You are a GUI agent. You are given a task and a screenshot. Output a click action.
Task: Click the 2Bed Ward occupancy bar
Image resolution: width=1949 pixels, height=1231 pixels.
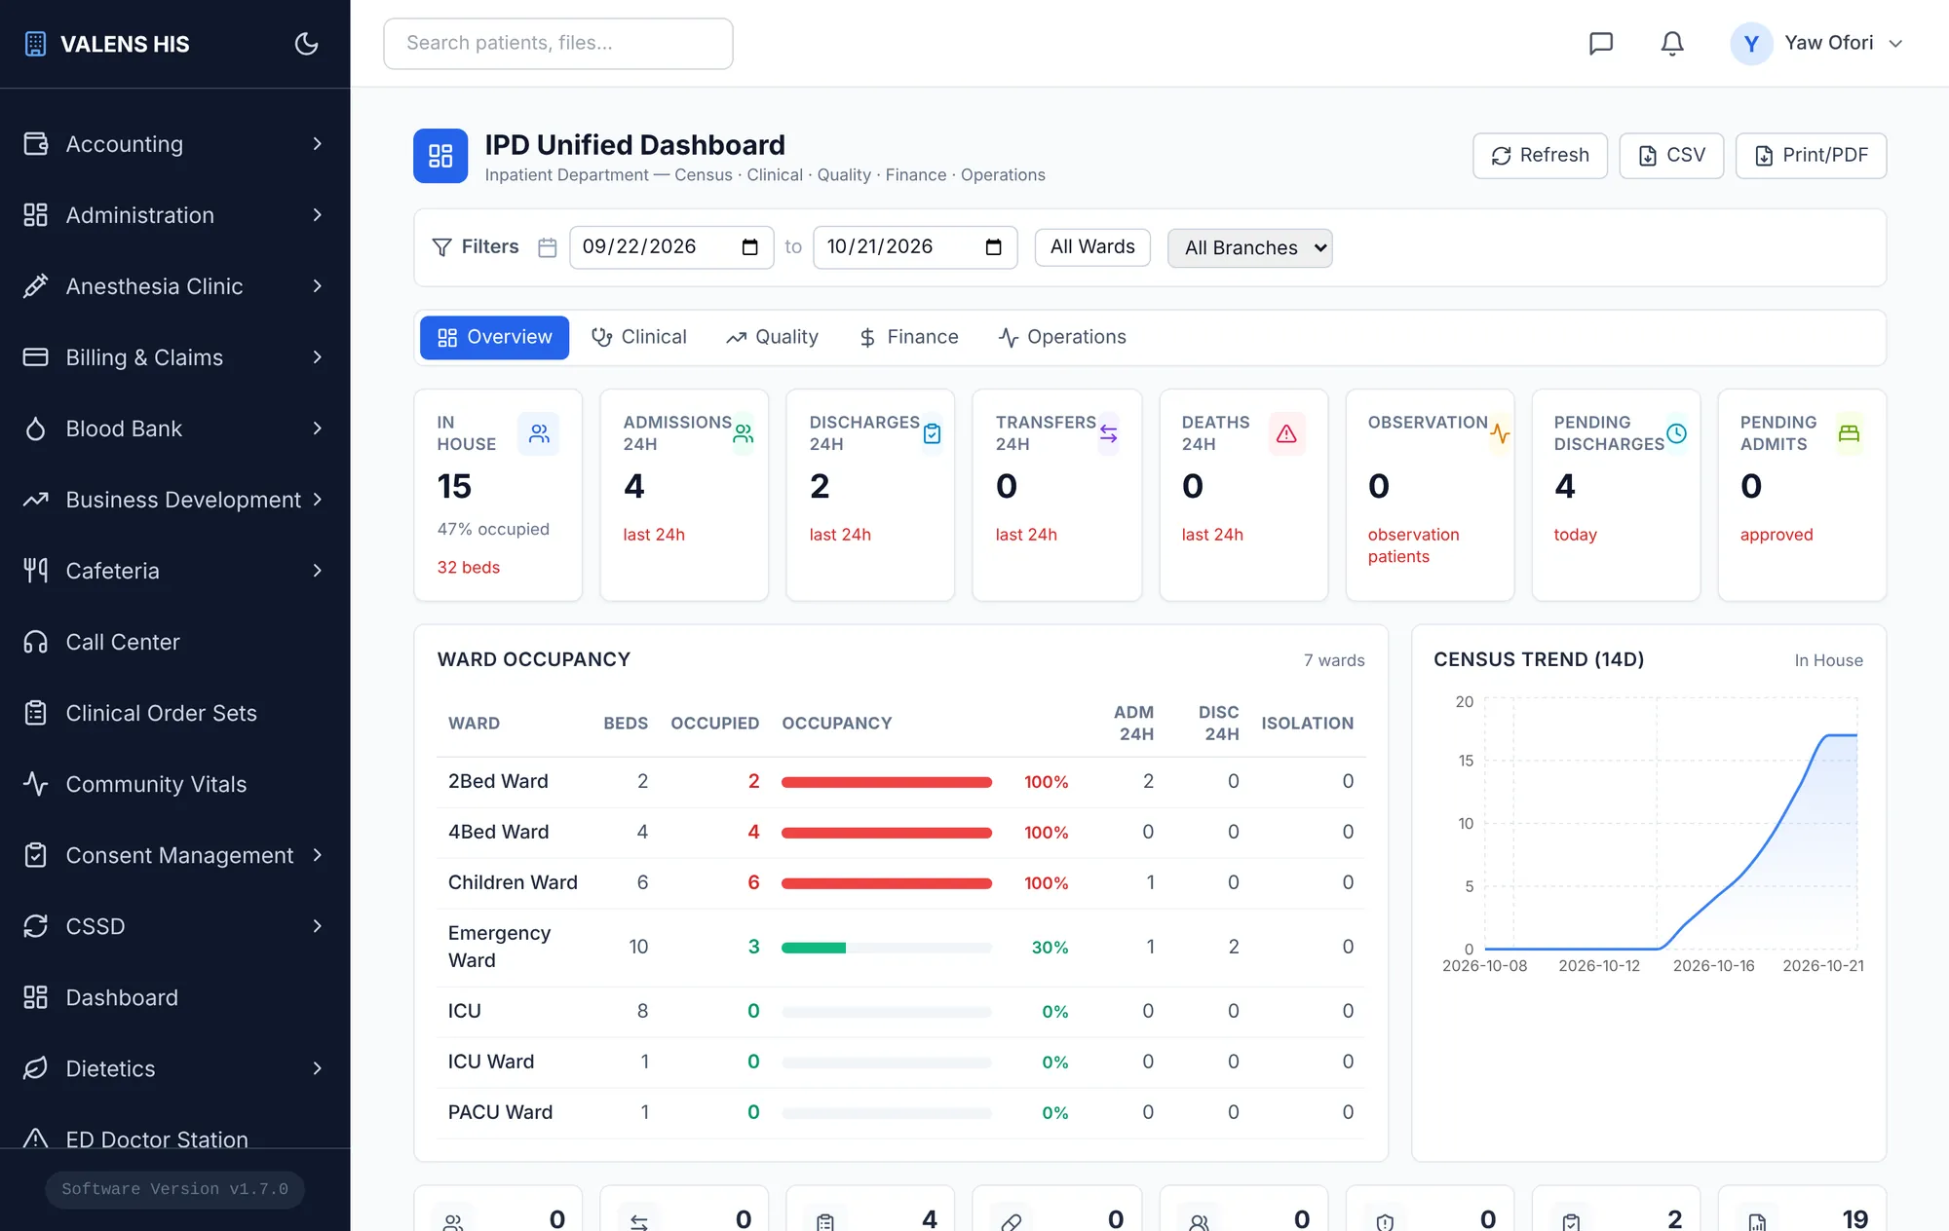887,782
